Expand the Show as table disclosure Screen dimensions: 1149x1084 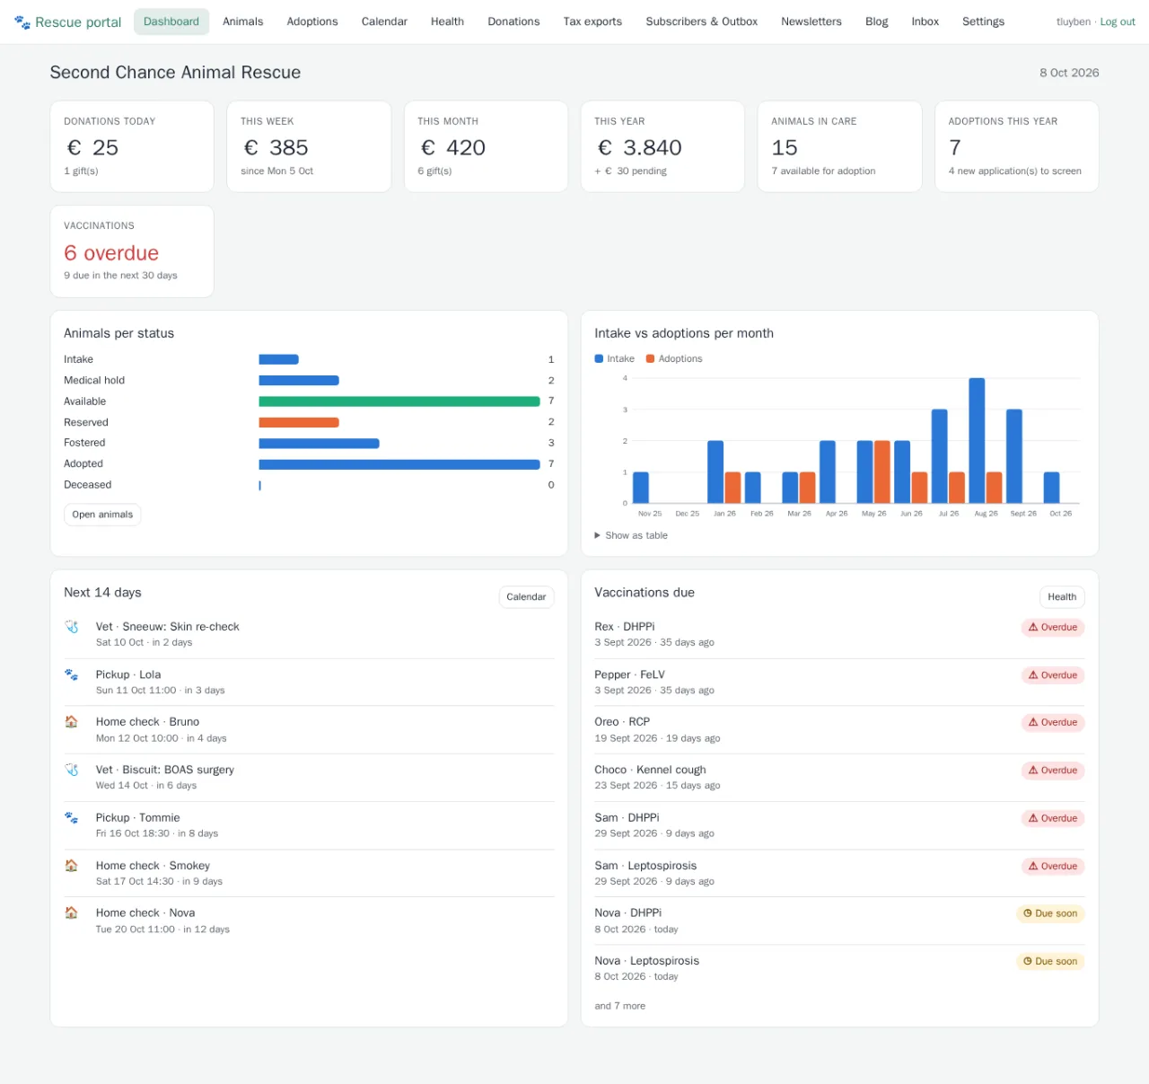pyautogui.click(x=631, y=536)
